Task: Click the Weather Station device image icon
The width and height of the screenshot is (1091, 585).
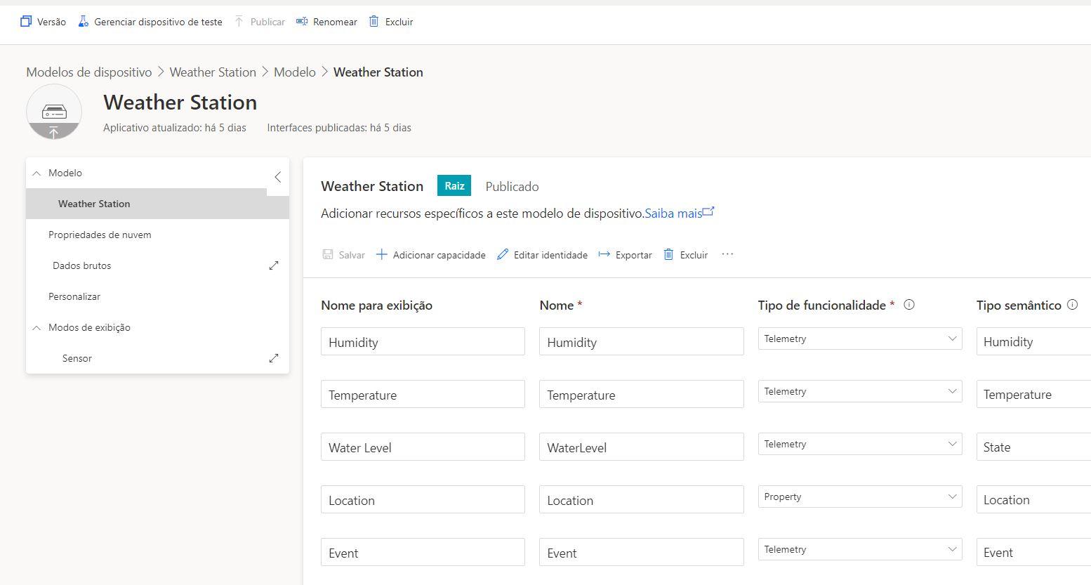Action: tap(54, 112)
